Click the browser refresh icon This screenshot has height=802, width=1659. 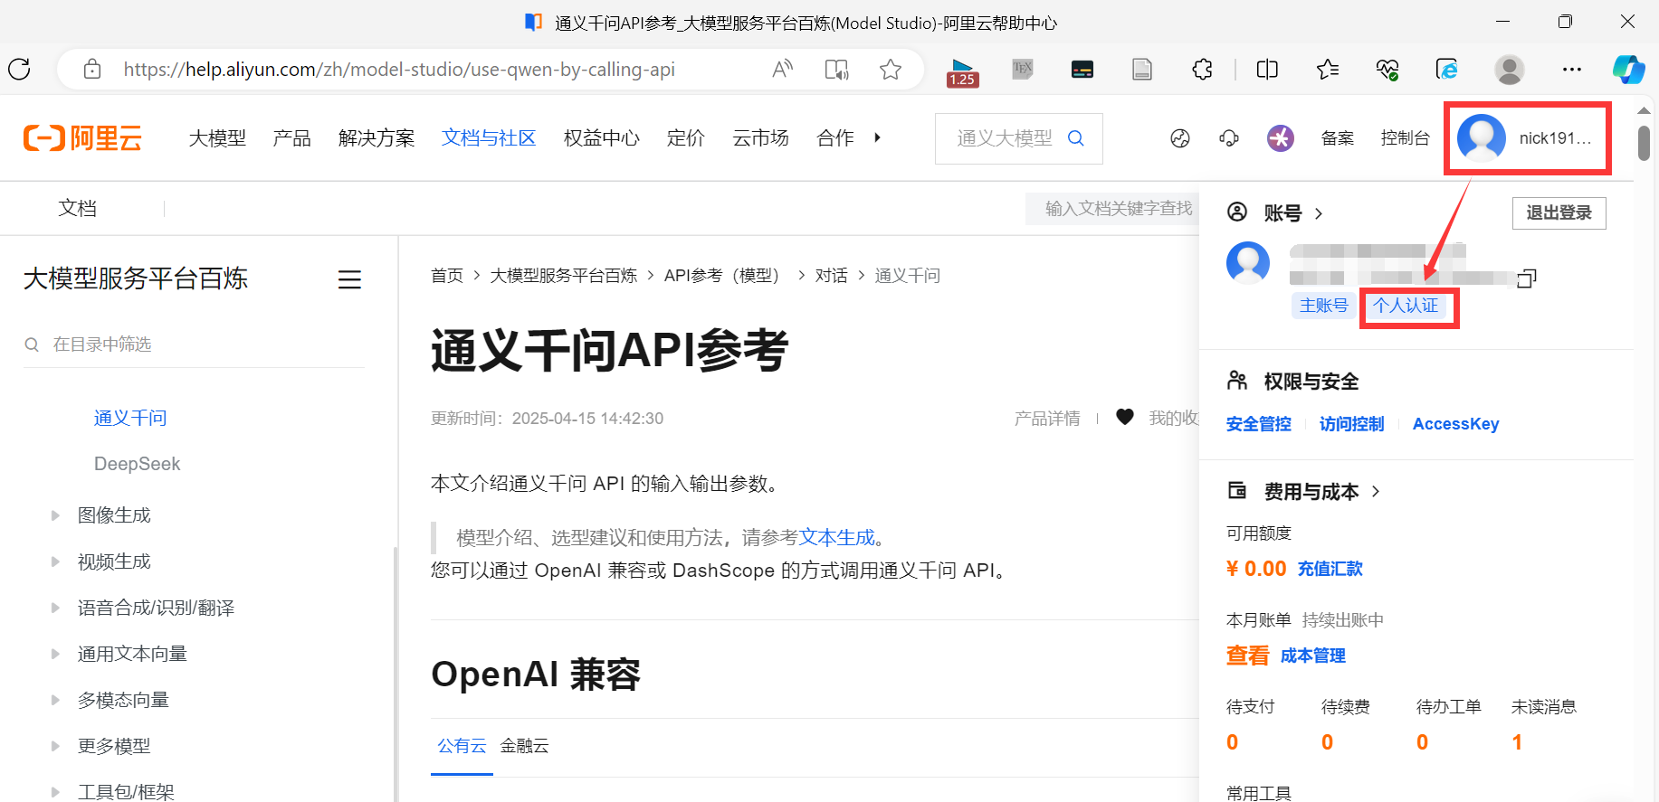pos(19,69)
